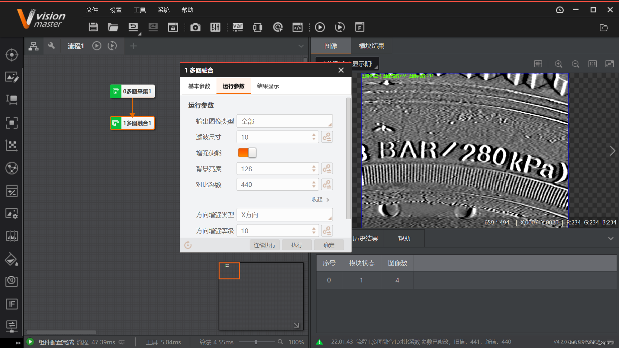Open the 方向增强类型 dropdown
This screenshot has width=619, height=348.
(284, 215)
